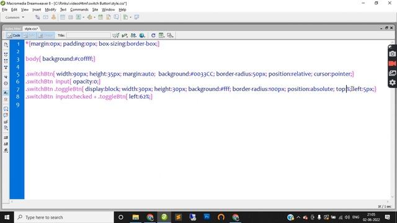Screen dimensions: 397x223
Task: Open the Commands menu
Action: pos(79,10)
